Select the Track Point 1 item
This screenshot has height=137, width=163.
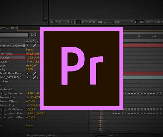(6, 89)
